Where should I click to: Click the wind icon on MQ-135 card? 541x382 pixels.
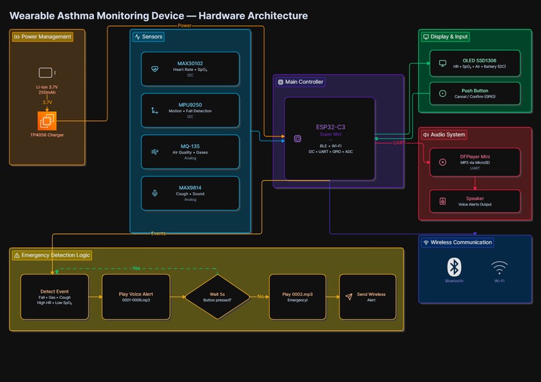pyautogui.click(x=155, y=152)
